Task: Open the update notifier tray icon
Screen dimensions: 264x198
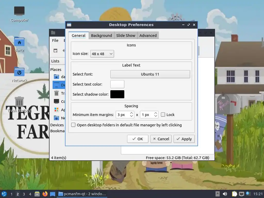Action: 248,194
